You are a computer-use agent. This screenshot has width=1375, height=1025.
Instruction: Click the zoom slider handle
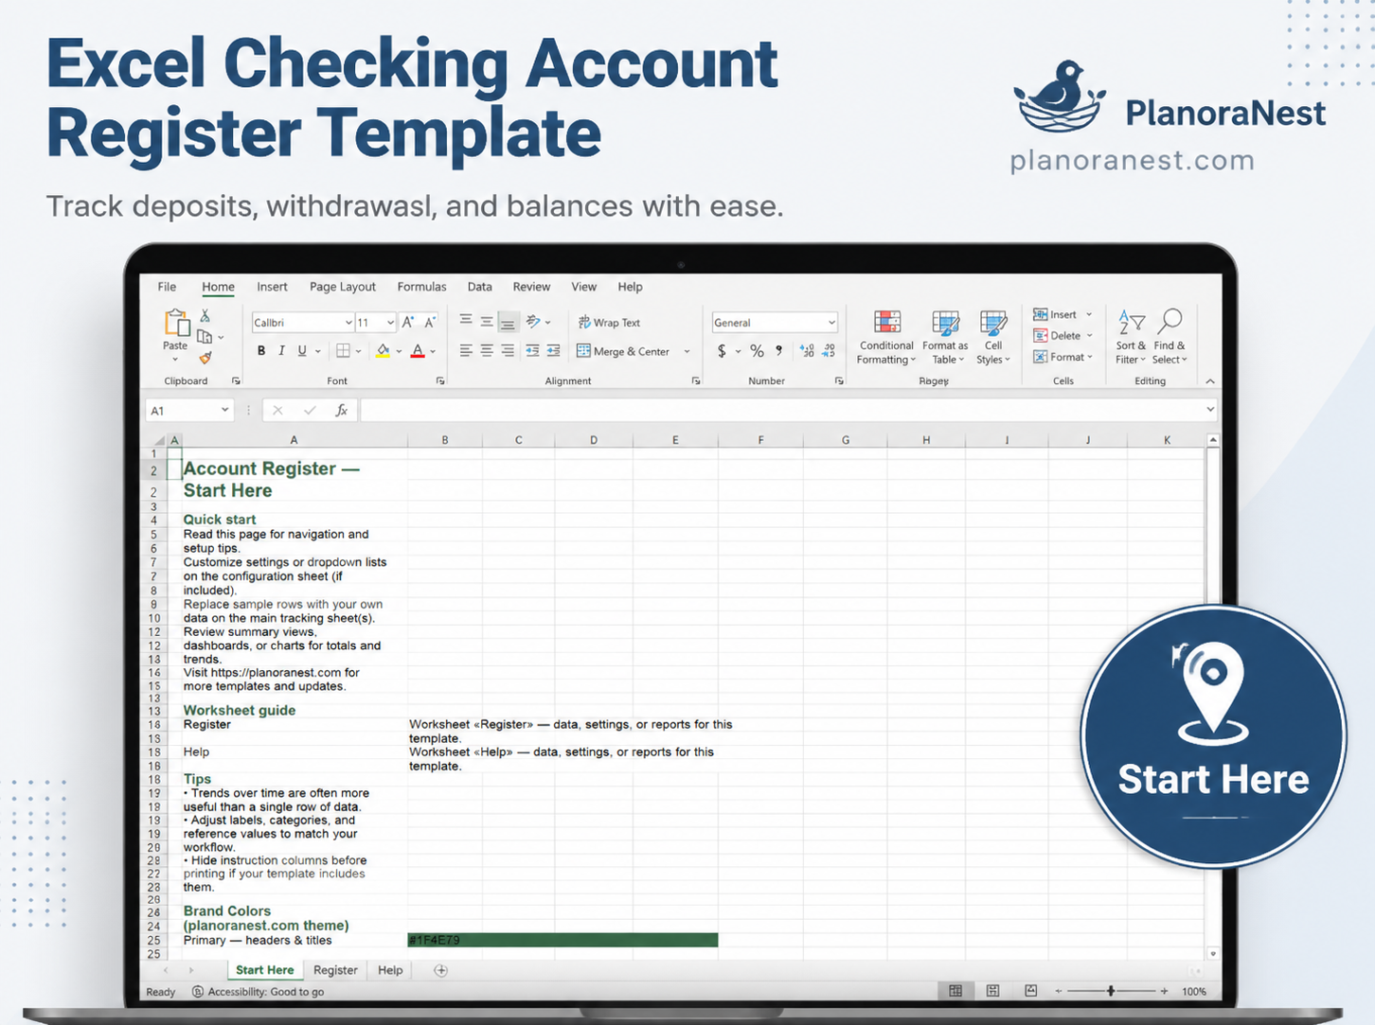(1111, 991)
